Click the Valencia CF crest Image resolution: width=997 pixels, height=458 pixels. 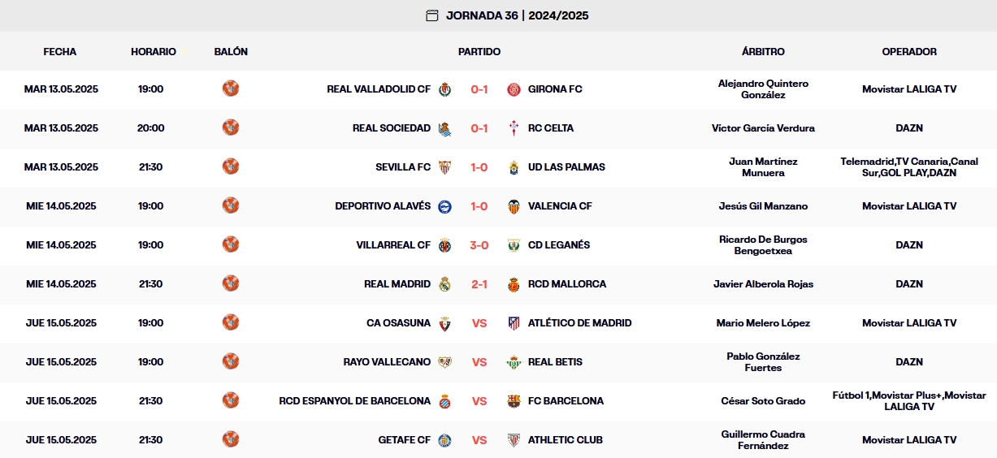514,206
